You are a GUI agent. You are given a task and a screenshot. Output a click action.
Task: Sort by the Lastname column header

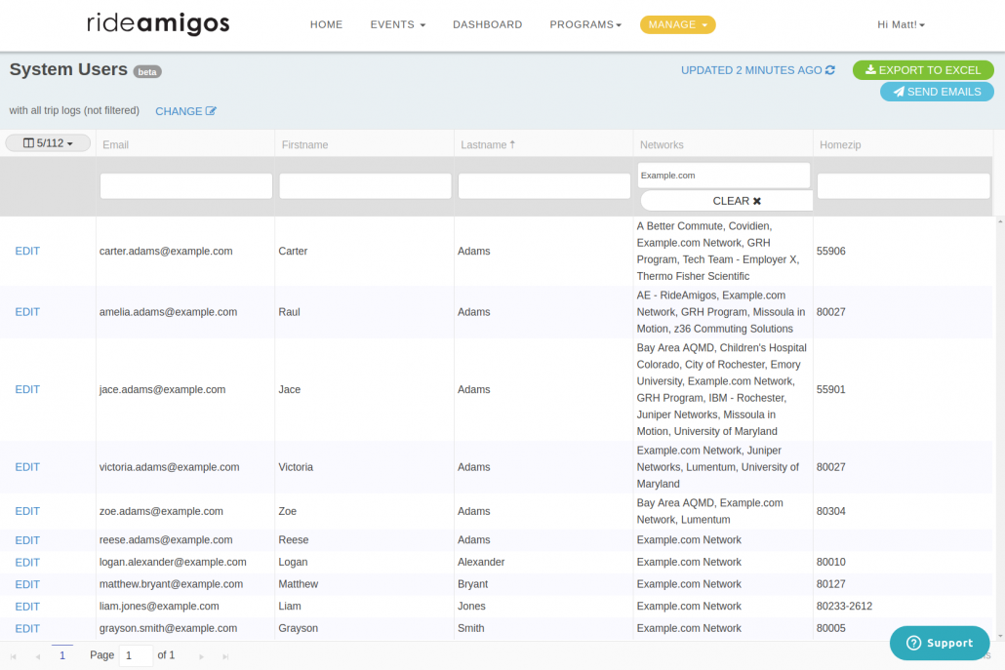tap(488, 144)
